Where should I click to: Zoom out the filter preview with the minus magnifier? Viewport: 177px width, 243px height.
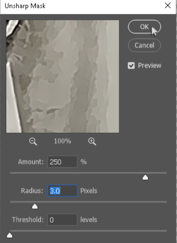33,142
